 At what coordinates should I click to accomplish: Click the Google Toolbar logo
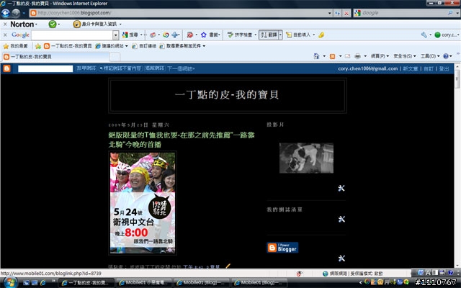coord(20,35)
